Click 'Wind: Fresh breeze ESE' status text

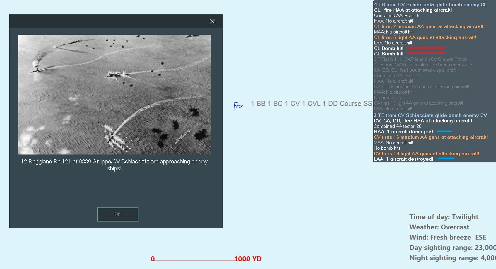coord(448,237)
